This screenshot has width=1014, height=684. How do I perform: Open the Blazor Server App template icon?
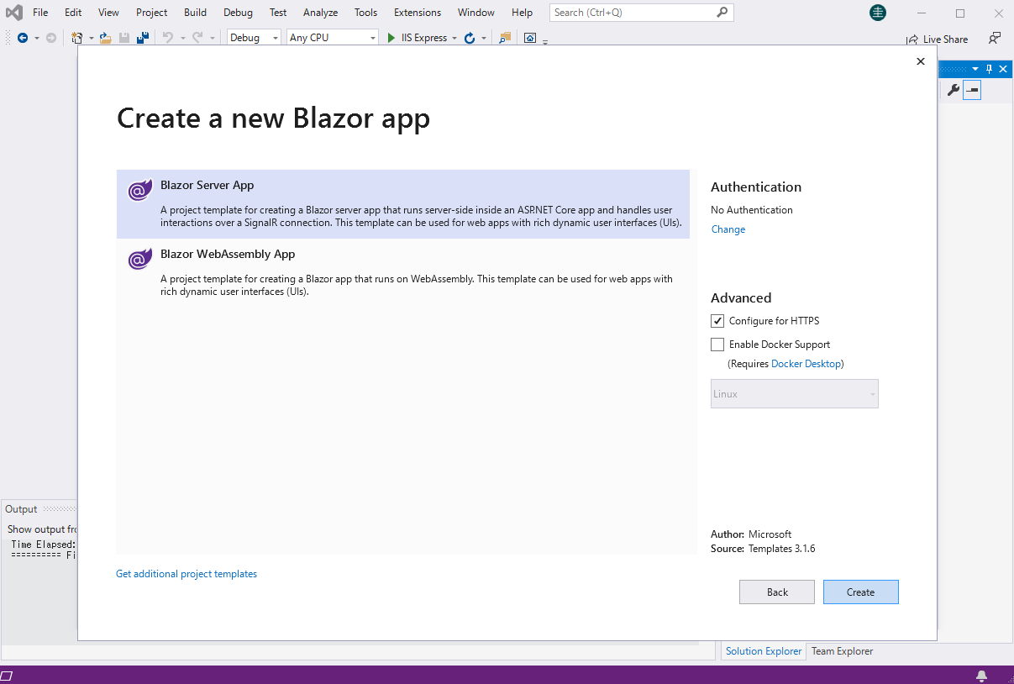click(x=139, y=191)
